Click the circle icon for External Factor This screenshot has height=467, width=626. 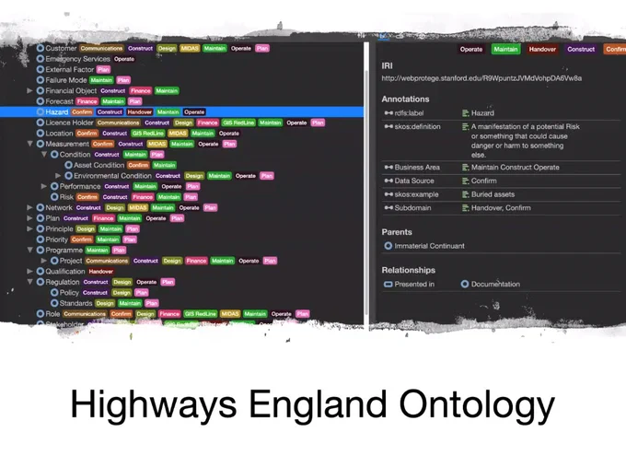tap(41, 69)
